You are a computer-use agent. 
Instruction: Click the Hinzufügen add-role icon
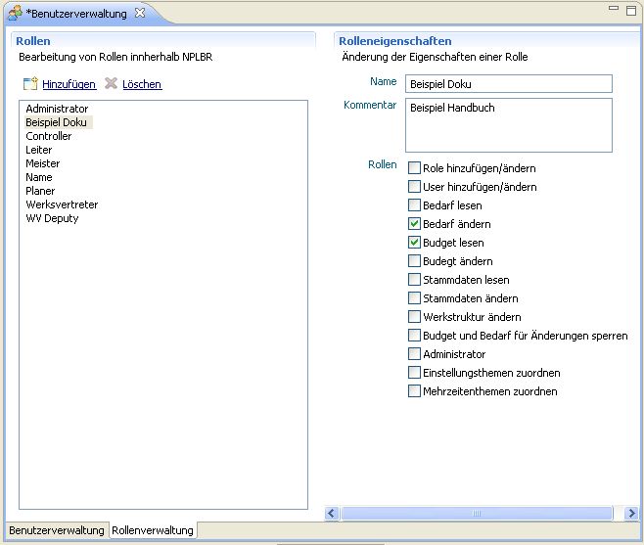pyautogui.click(x=30, y=84)
